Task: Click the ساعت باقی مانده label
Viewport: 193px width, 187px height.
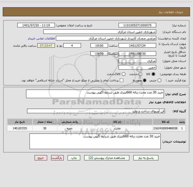Action: 25,46
